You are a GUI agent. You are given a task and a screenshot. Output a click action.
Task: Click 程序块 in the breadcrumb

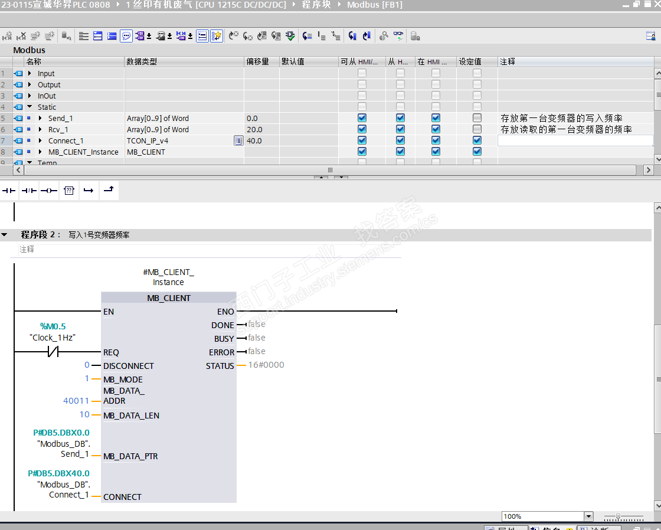click(316, 5)
